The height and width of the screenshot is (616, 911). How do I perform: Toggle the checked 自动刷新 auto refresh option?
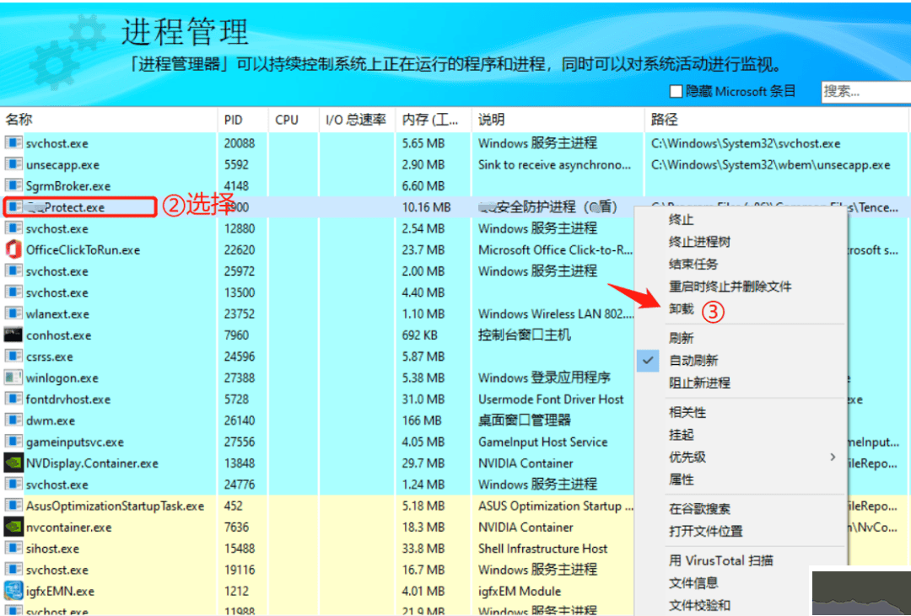(x=693, y=360)
